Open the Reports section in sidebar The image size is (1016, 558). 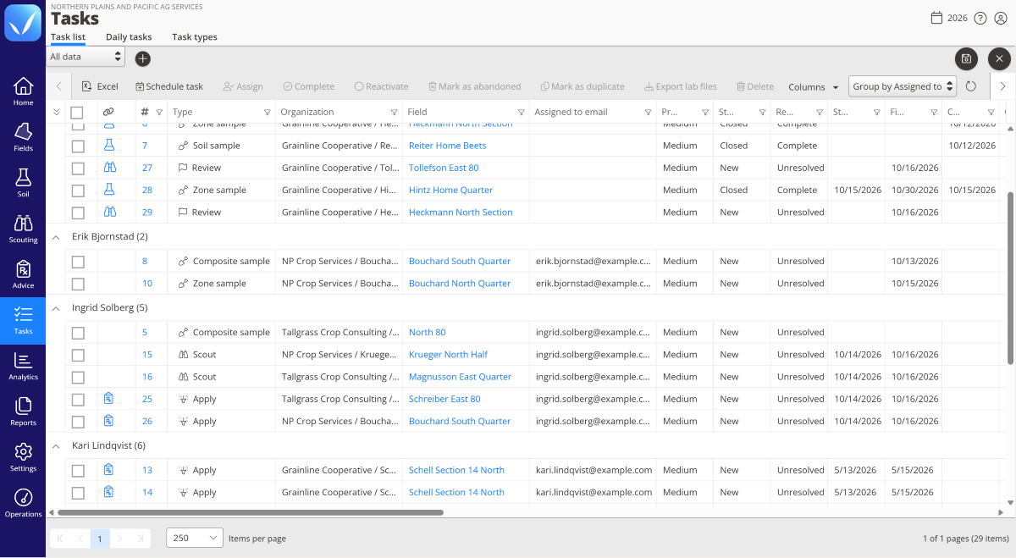(x=23, y=412)
